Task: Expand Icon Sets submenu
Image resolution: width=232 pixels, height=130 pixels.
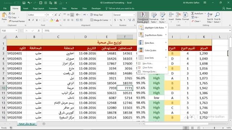Action: (x=153, y=58)
